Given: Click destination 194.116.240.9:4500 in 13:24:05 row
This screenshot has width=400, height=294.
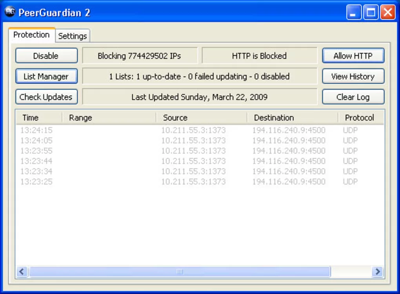Looking at the screenshot, I should click(289, 141).
